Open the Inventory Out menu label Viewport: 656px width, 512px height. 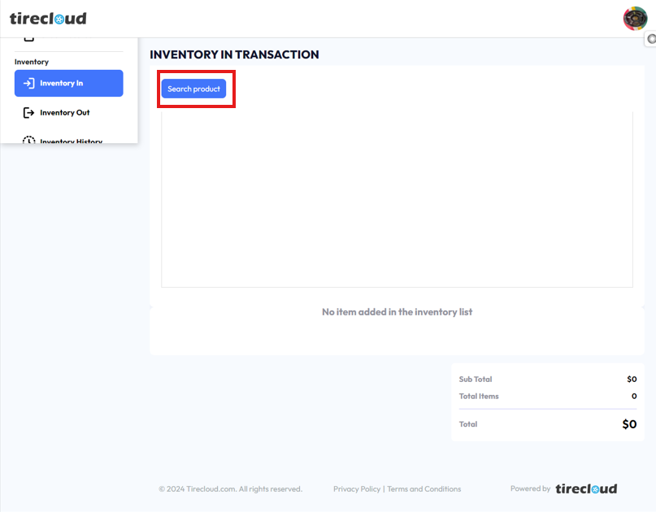65,112
